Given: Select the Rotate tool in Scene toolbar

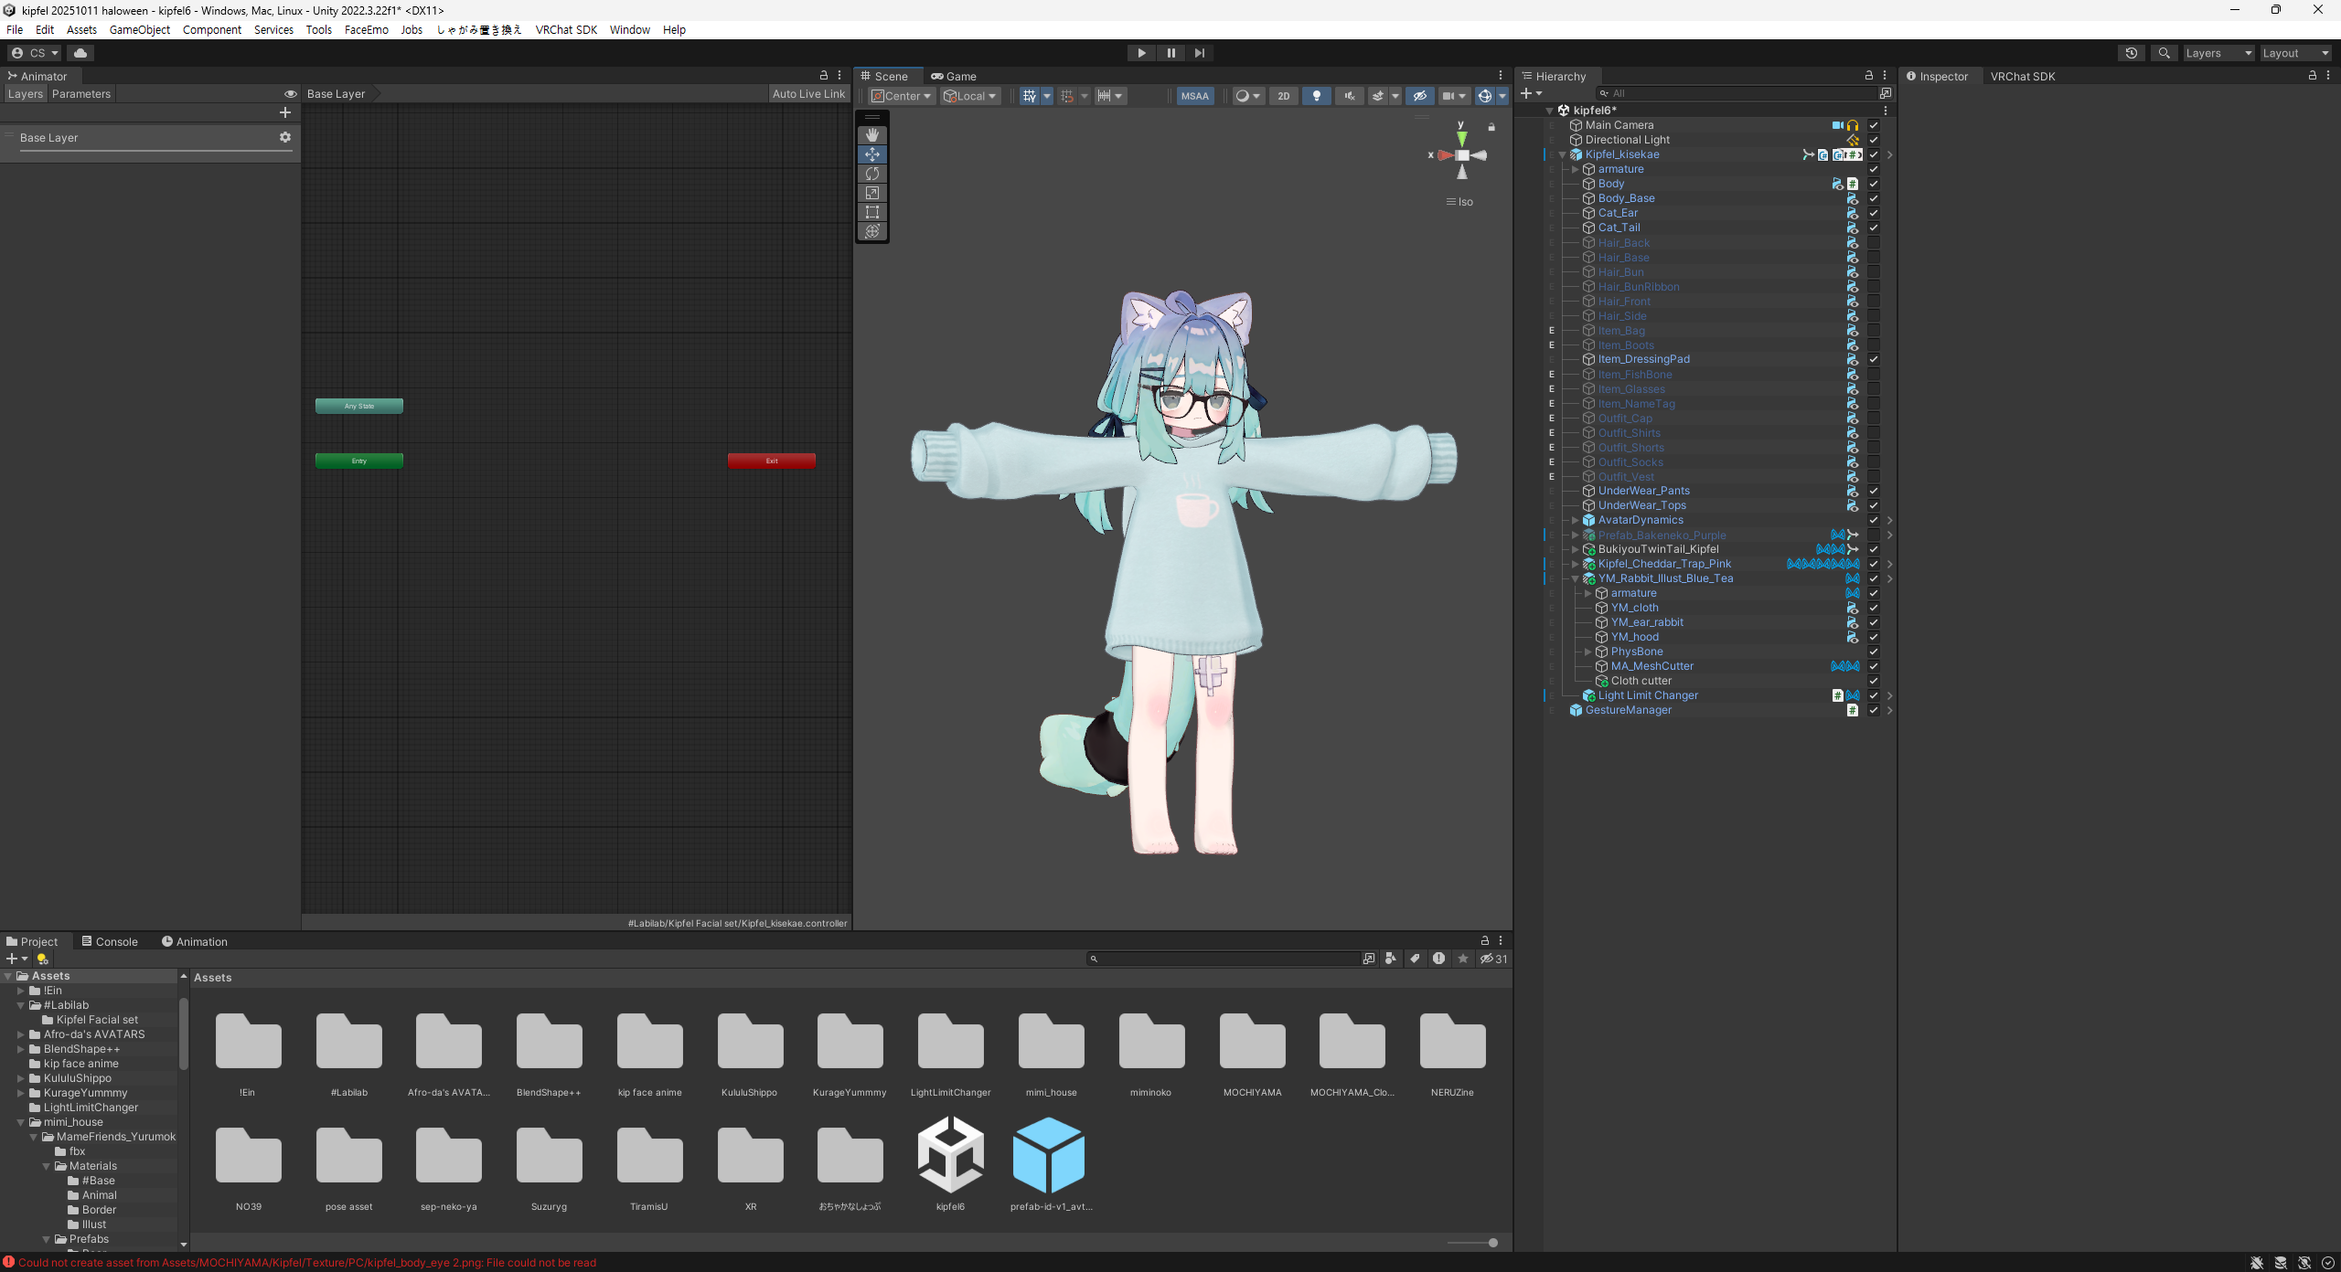Looking at the screenshot, I should [871, 174].
